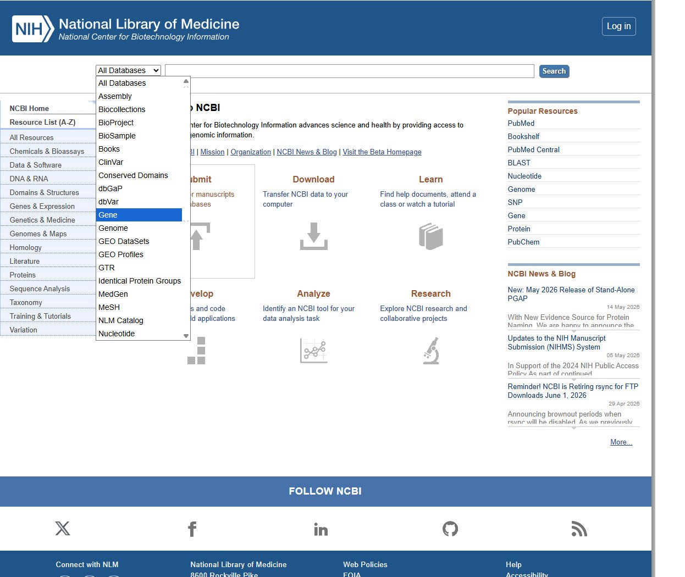Open the Analyze heading link
This screenshot has height=577, width=685.
[313, 293]
